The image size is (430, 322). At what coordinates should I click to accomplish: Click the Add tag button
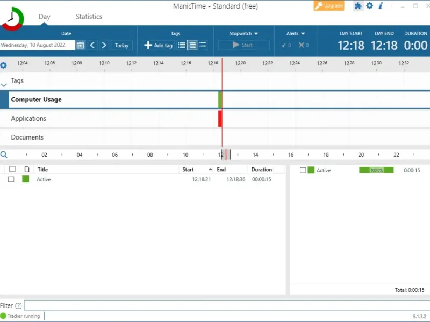(158, 45)
